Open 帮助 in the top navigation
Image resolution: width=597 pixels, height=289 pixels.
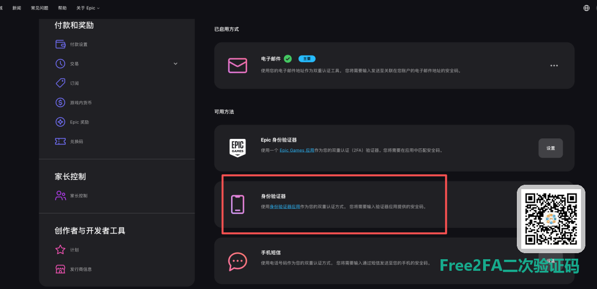(x=62, y=8)
